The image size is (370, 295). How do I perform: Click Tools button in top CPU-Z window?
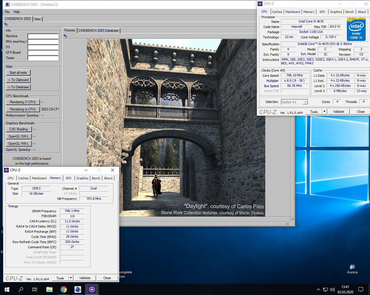coord(314,112)
